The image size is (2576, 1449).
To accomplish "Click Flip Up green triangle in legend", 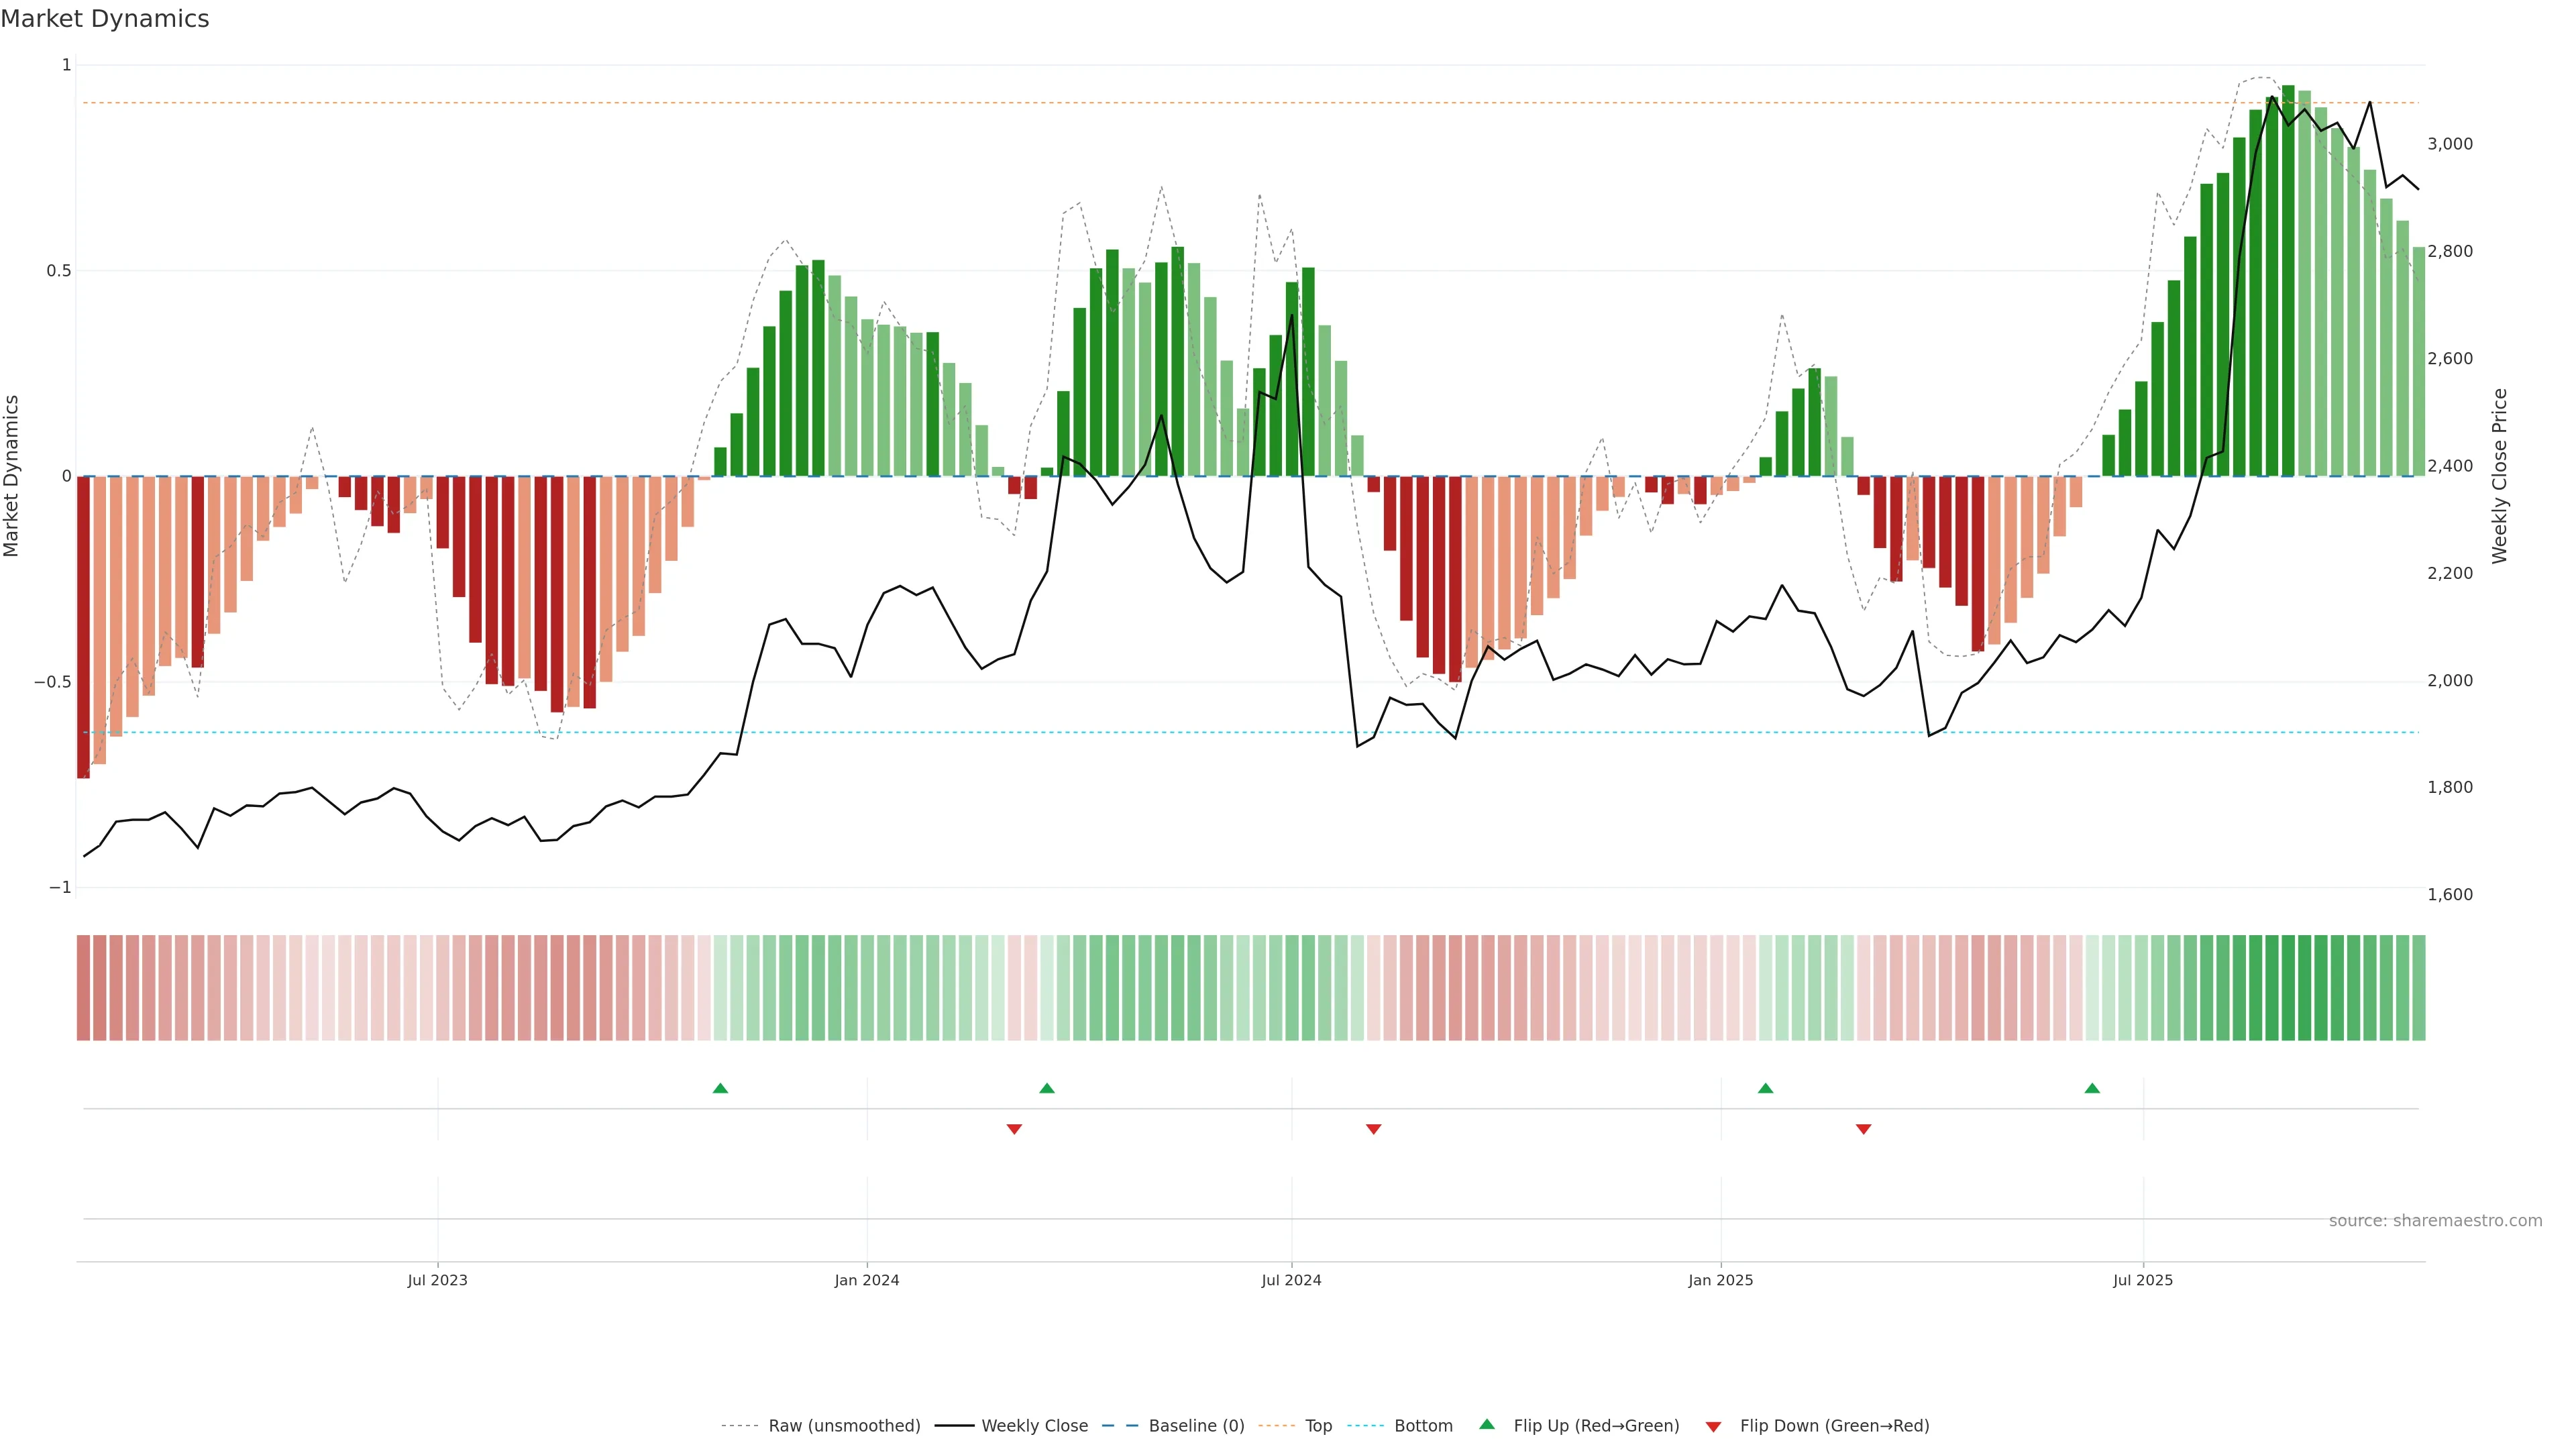I will point(1487,1425).
